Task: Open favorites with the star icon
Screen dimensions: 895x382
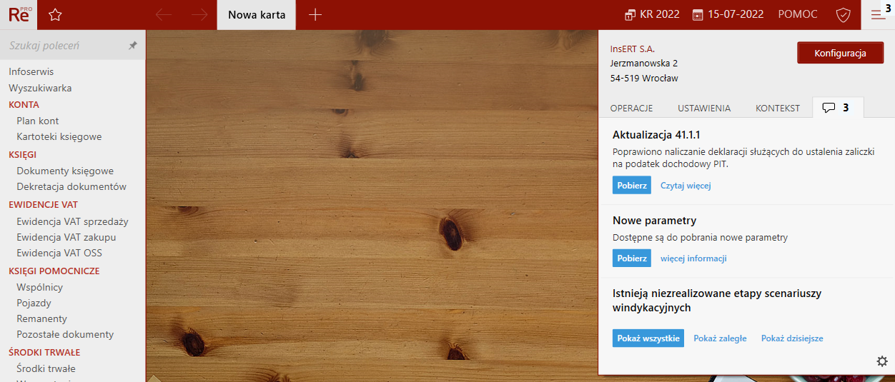Action: pos(56,14)
